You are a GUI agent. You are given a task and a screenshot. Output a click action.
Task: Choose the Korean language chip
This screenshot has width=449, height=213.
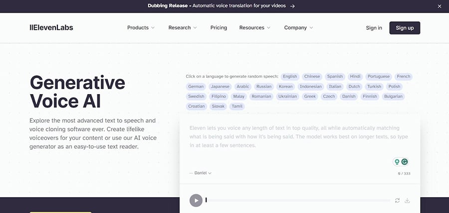[286, 87]
